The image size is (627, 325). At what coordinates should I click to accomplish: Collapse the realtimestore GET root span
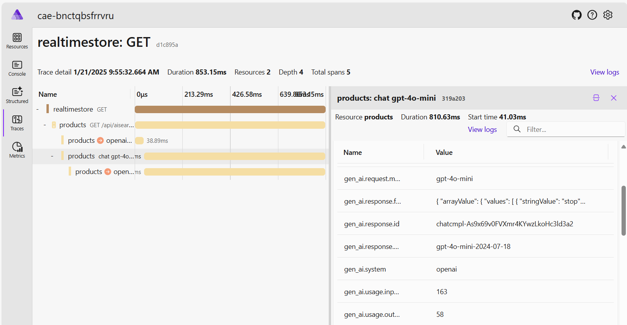pos(37,109)
